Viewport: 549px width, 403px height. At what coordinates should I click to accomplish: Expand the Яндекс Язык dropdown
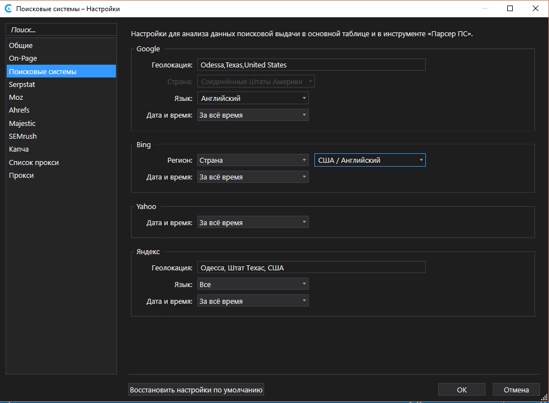click(x=252, y=284)
